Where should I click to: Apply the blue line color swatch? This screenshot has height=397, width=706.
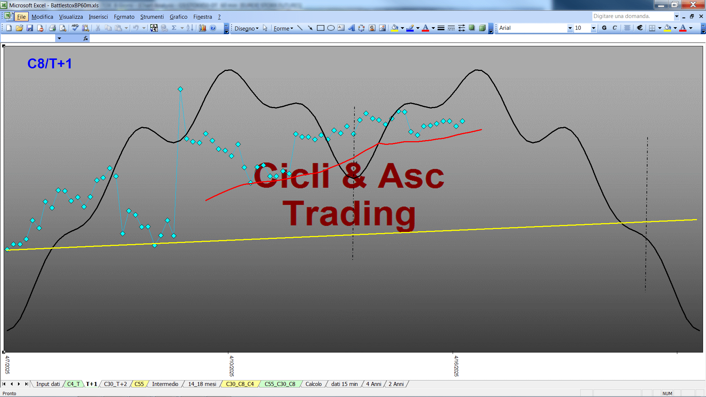coord(410,28)
